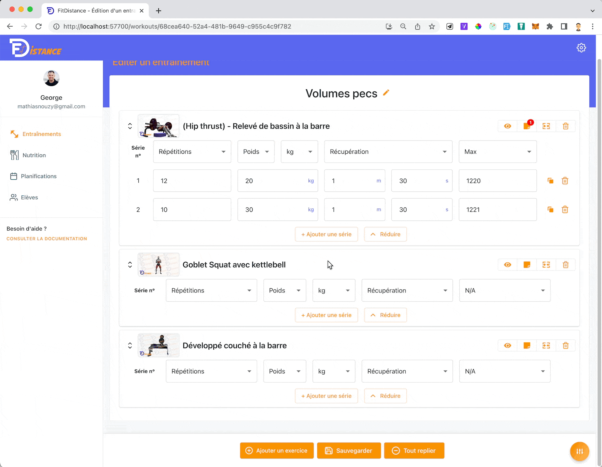This screenshot has height=467, width=602.
Task: Click the eye visibility icon for Hip thrust
Action: (x=508, y=126)
